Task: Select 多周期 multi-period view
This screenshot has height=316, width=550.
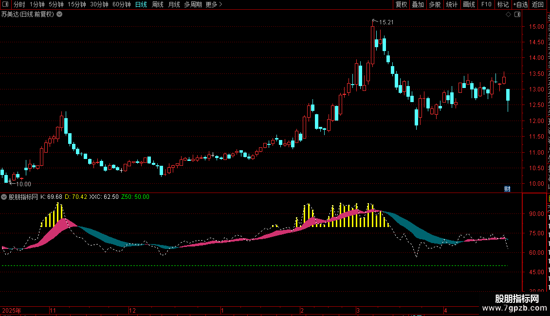Action: tap(193, 4)
